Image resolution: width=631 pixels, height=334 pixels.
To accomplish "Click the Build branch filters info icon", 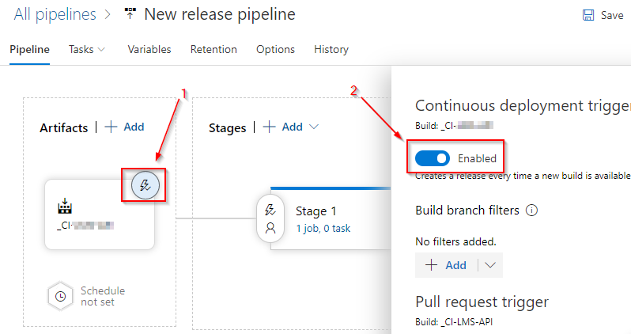I will [532, 211].
